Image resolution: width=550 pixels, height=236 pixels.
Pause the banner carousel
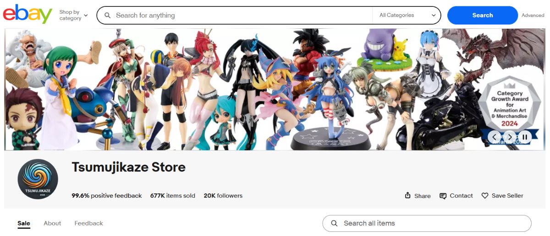point(525,136)
